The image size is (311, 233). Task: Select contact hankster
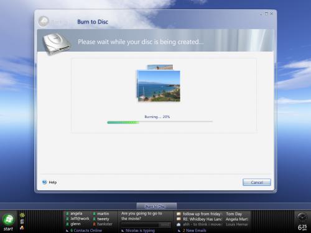coord(104,224)
